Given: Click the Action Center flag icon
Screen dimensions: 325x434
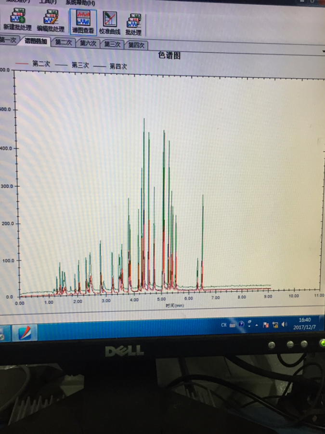Looking at the screenshot, I should [266, 325].
